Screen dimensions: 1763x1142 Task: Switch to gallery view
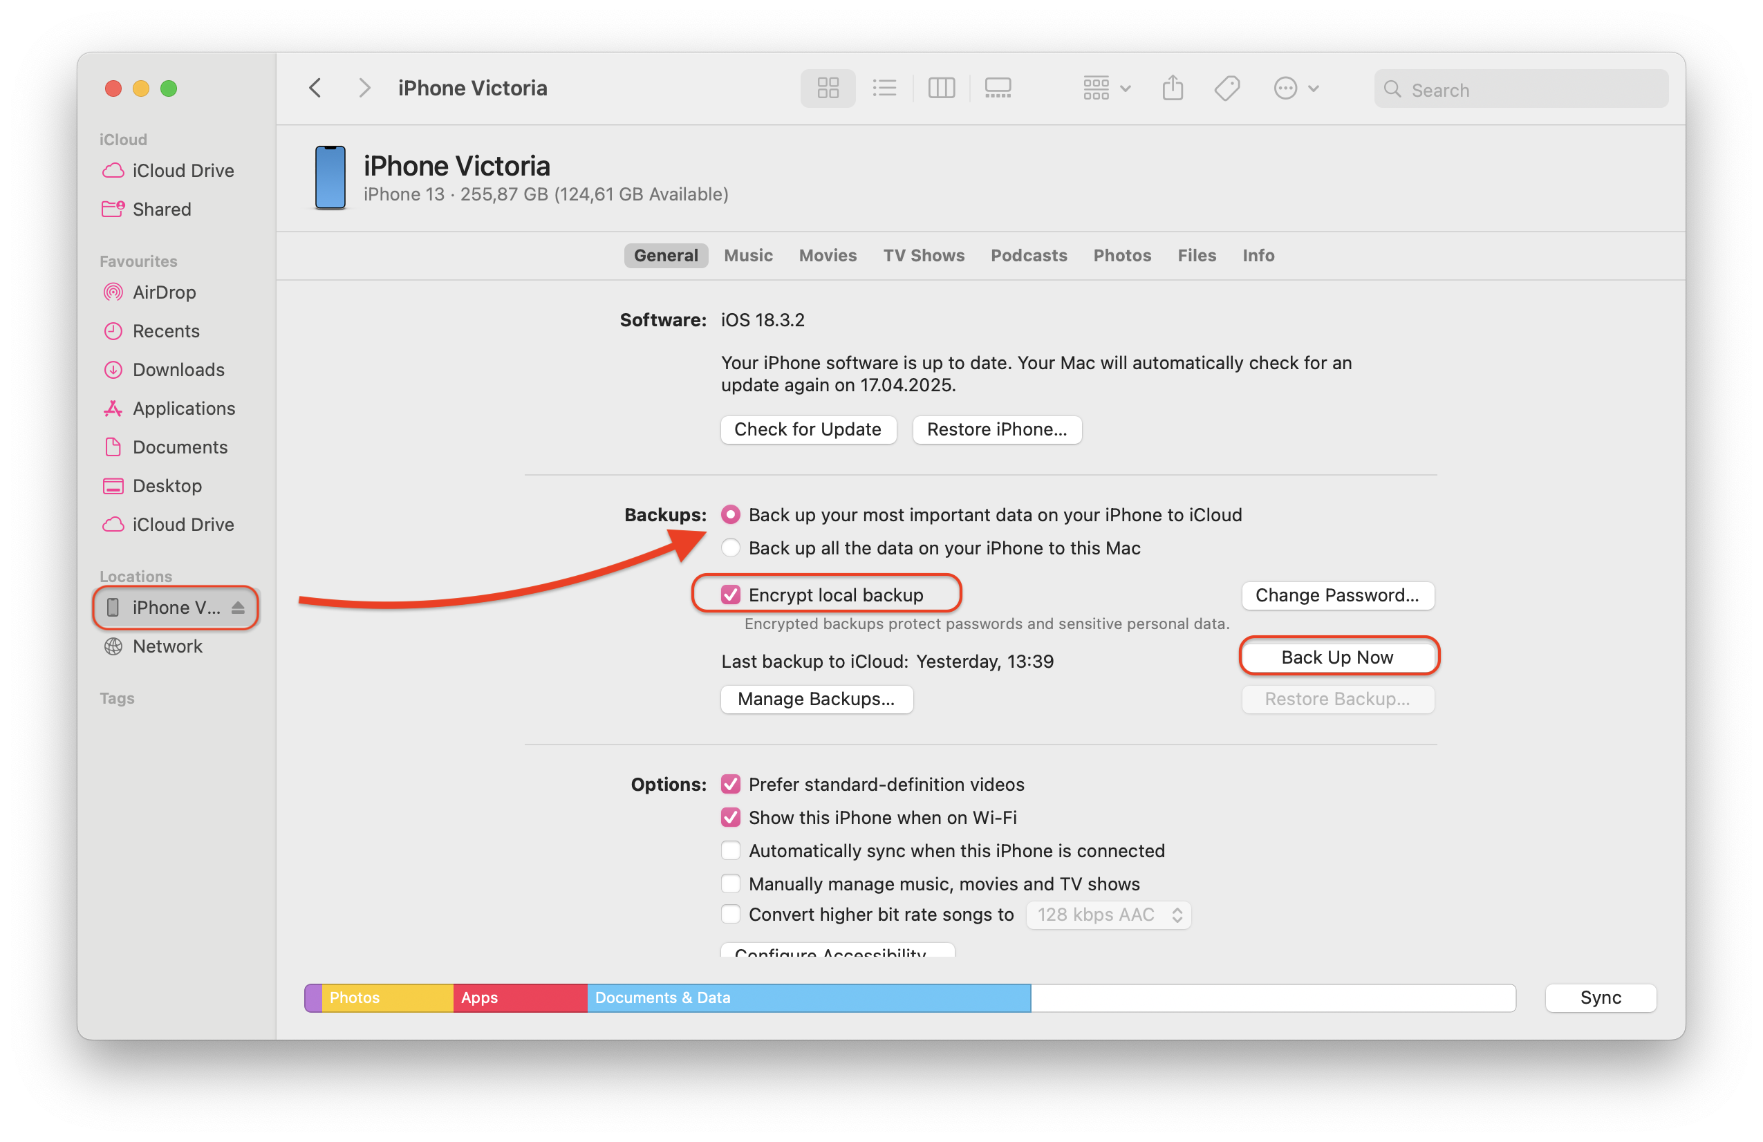coord(998,88)
